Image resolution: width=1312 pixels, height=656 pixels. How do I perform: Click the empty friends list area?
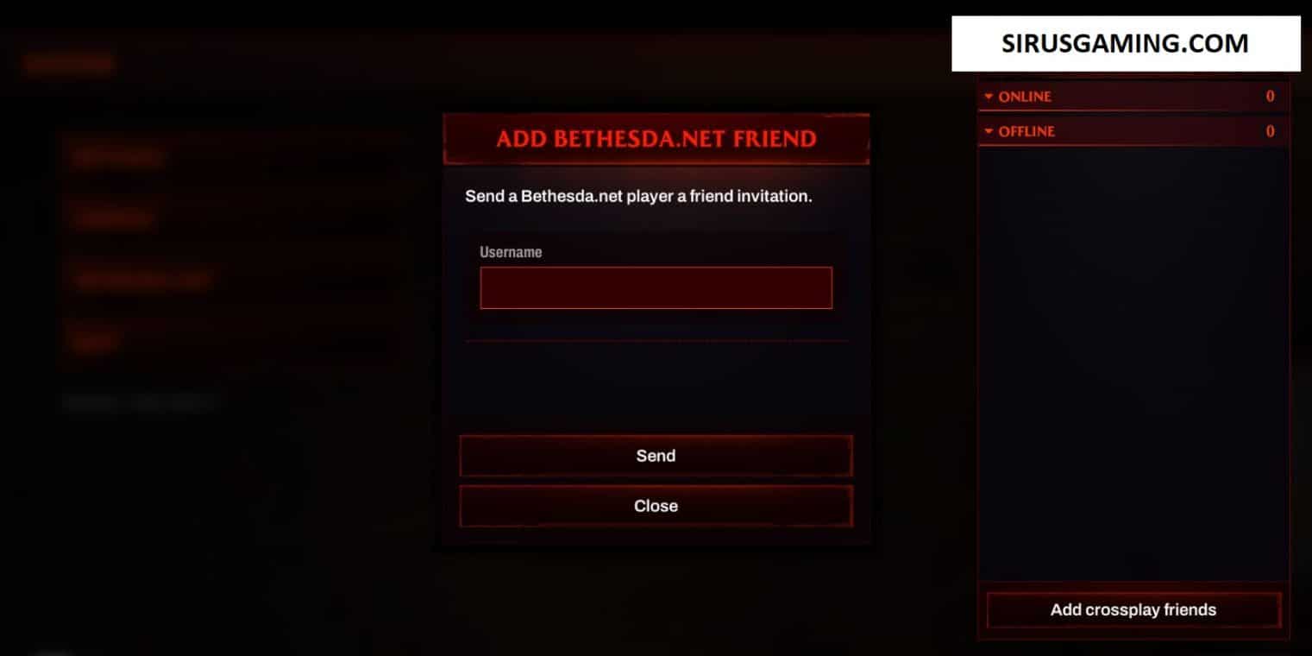click(1133, 363)
